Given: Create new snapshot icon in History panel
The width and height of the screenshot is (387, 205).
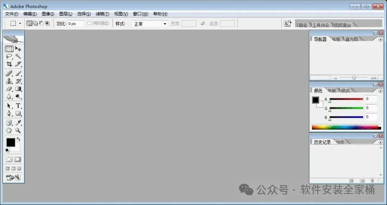Looking at the screenshot, I should 362,181.
